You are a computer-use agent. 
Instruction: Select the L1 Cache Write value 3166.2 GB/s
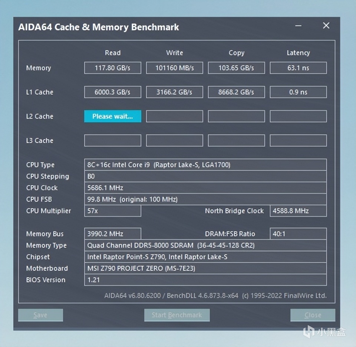tap(174, 92)
